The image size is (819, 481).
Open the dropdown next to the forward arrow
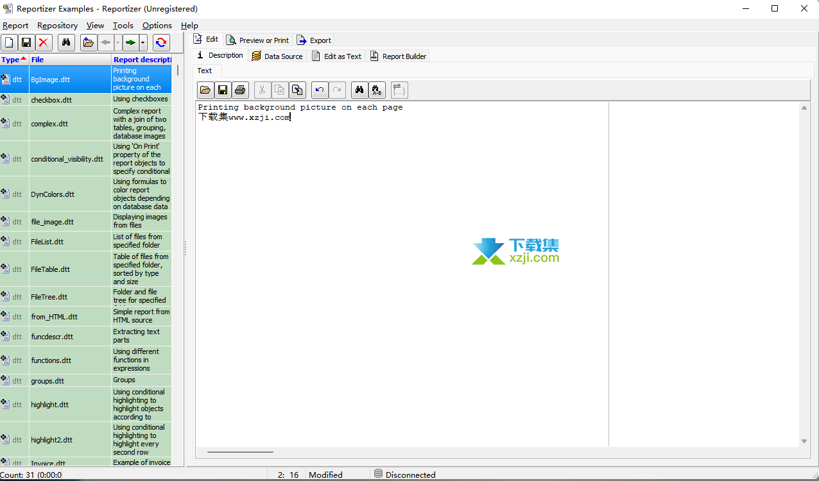tap(143, 43)
